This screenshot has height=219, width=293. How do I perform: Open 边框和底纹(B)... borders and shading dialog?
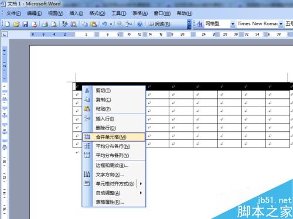[114, 166]
